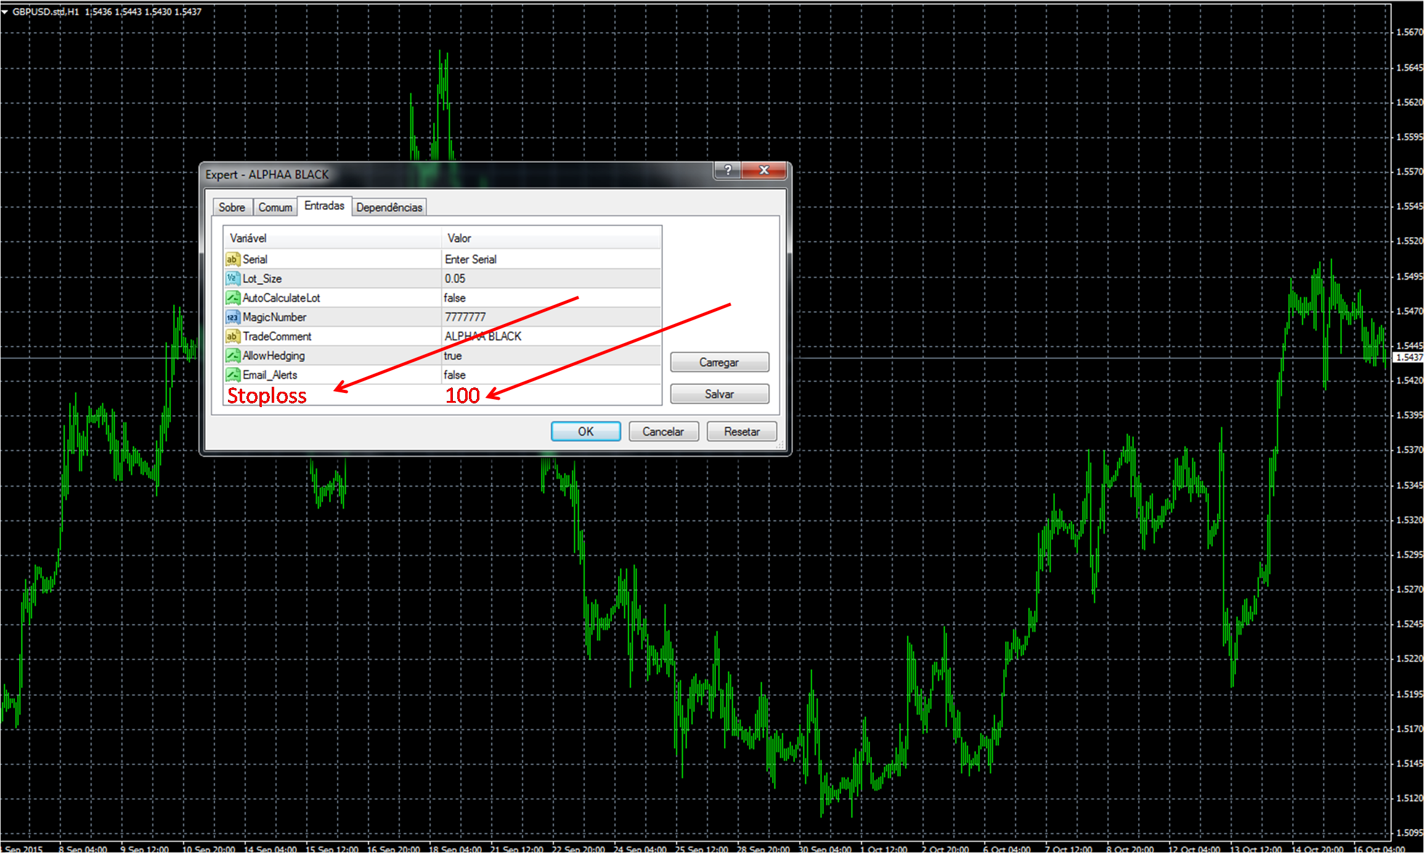Switch to the Sobre tab
This screenshot has width=1424, height=853.
[x=232, y=208]
